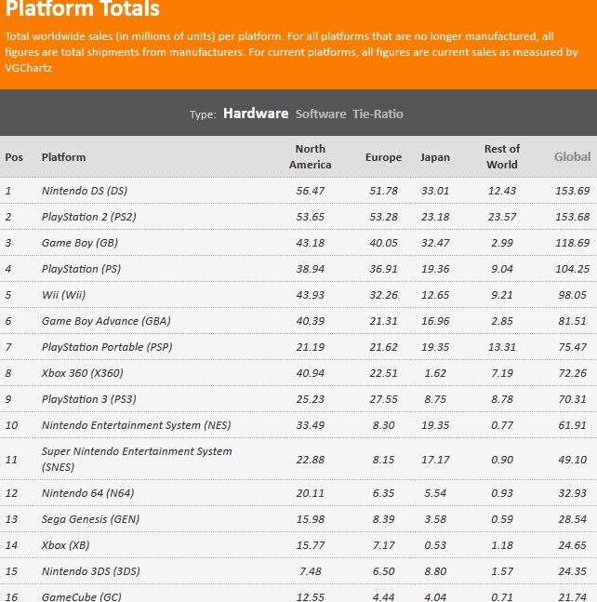Image resolution: width=597 pixels, height=602 pixels.
Task: Open the PlayStation 3 (PS3) link
Action: point(89,399)
